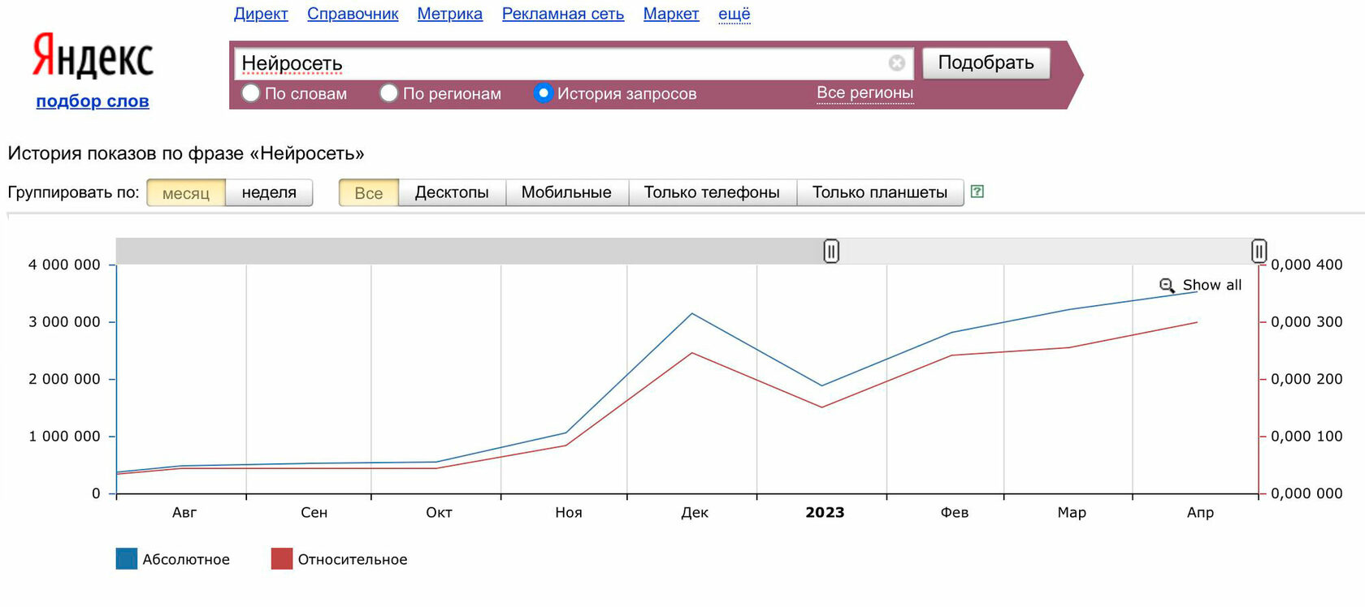Open the 'Все регионы' region selector
The image size is (1365, 607).
coord(865,93)
